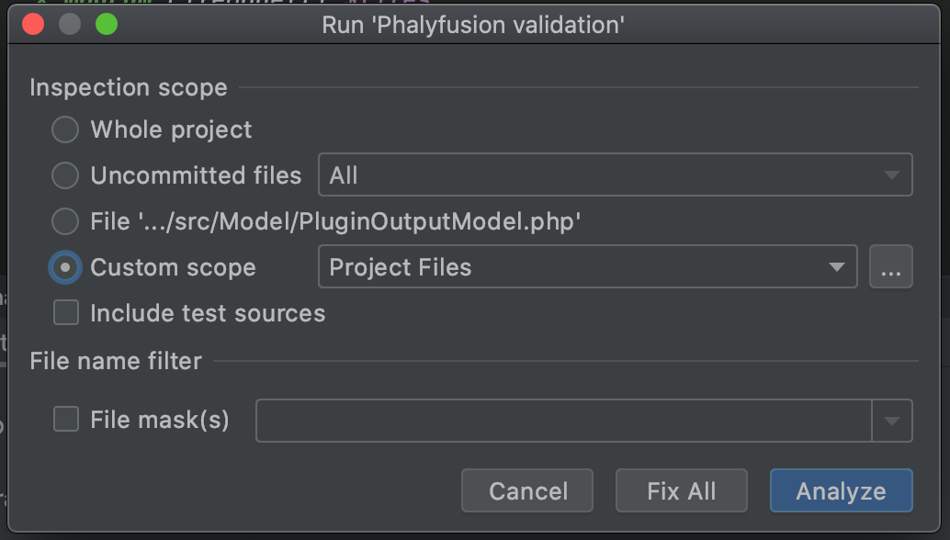
Task: Click the dialog title 'Run Phalyfusion validation'
Action: 473,25
